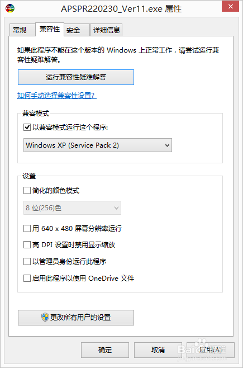Enable 简化的颜色模式 checkbox
Image resolution: width=243 pixels, height=368 pixels.
tap(27, 190)
